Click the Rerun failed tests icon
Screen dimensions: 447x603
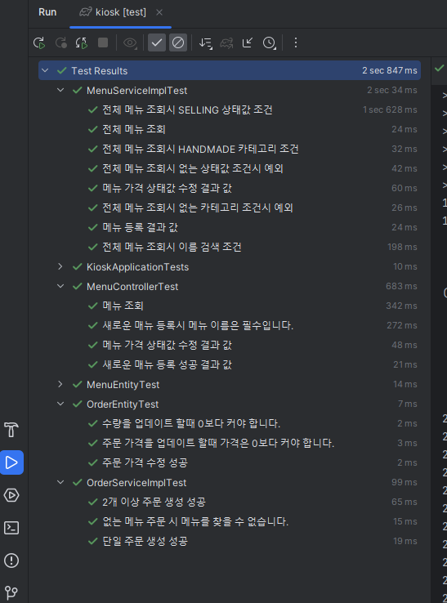click(x=60, y=42)
